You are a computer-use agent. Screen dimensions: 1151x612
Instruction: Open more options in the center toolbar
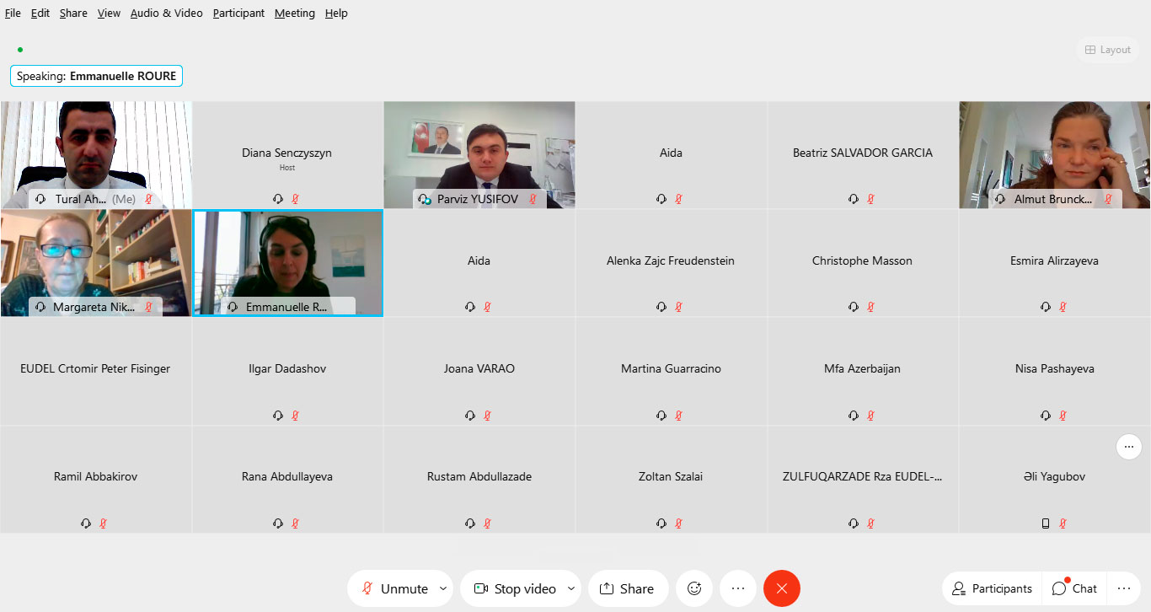click(738, 588)
